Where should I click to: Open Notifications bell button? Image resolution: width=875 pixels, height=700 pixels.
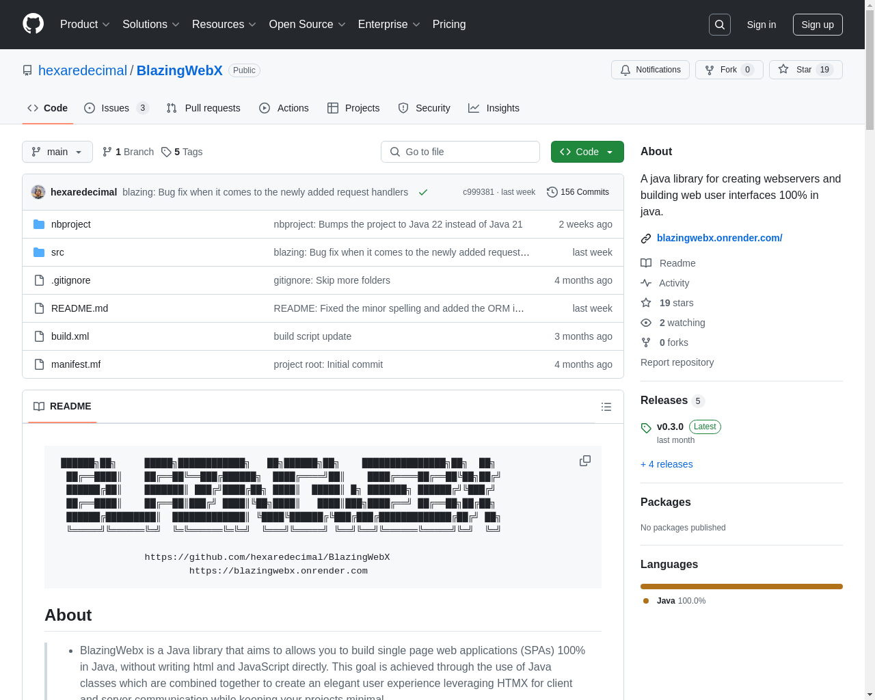(x=650, y=70)
